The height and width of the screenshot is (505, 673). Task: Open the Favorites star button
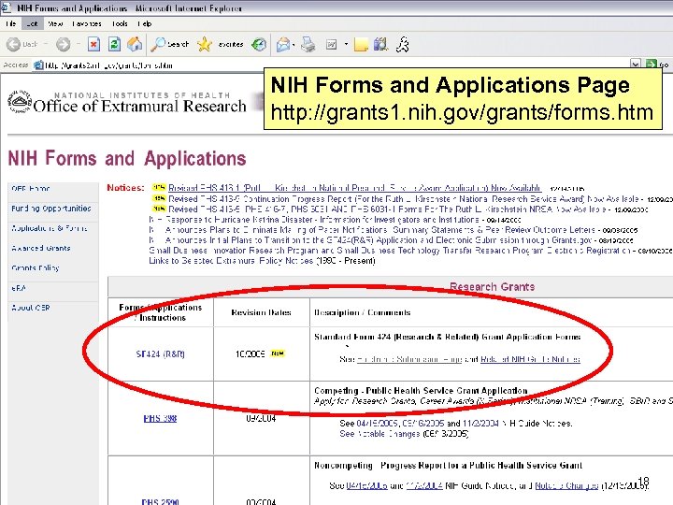point(221,44)
